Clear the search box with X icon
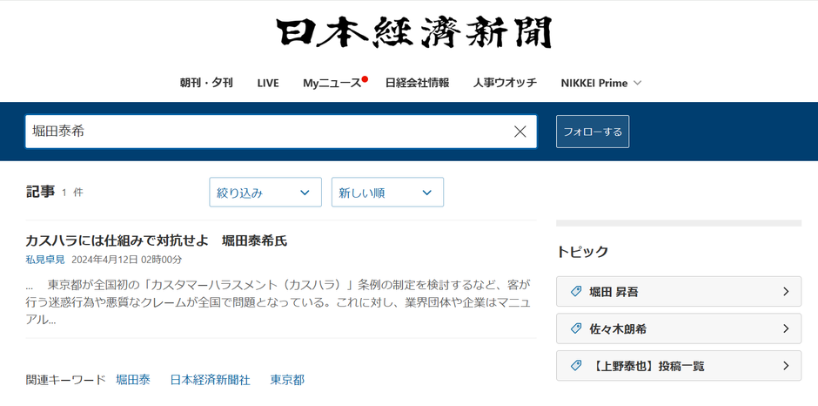 [520, 132]
